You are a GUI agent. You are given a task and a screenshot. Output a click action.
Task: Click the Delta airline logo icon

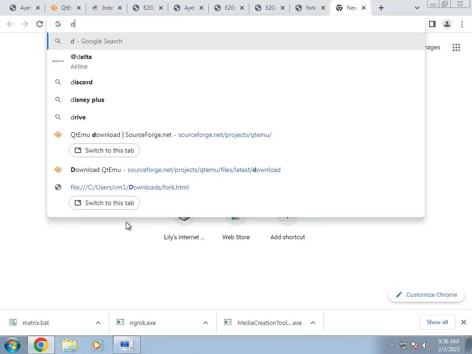point(58,61)
